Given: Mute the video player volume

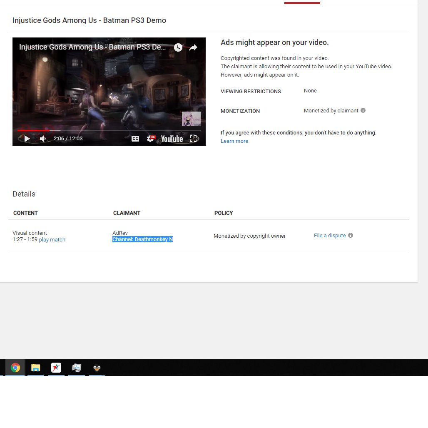Looking at the screenshot, I should click(43, 139).
